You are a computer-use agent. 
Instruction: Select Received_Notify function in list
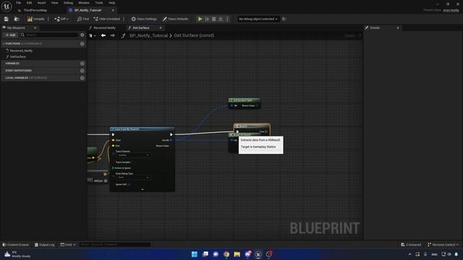(21, 51)
